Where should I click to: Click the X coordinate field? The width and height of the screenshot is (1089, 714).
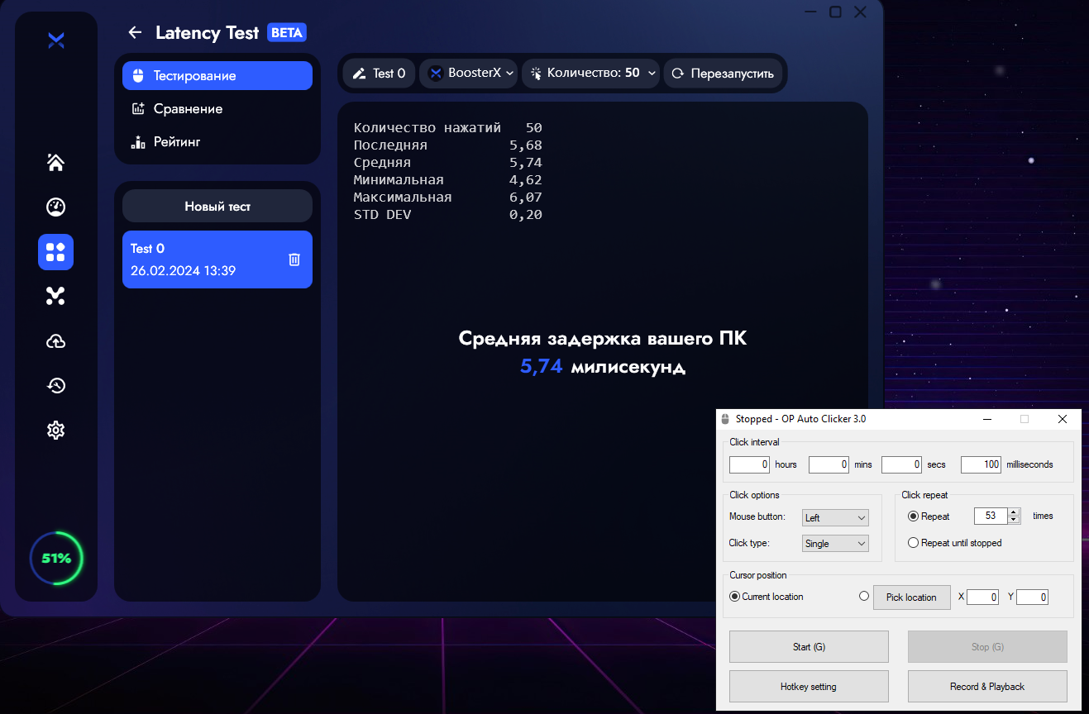pyautogui.click(x=982, y=597)
